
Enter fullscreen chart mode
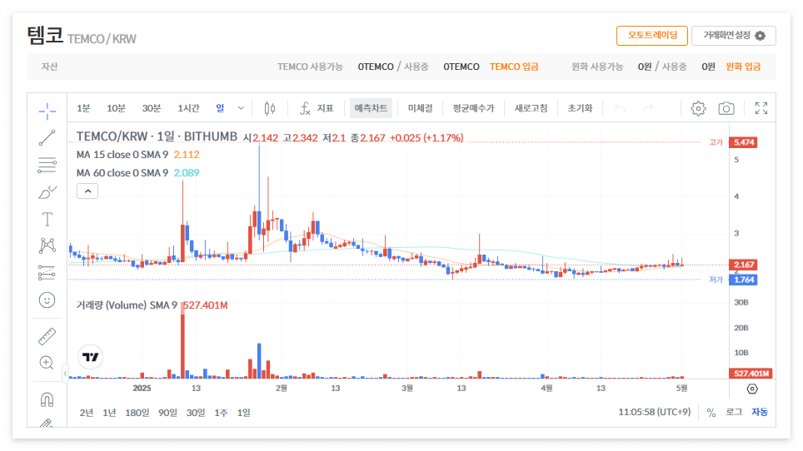pos(761,108)
